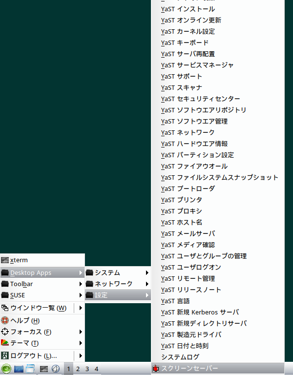Expand the フォーカス submenu arrow
The height and width of the screenshot is (375, 293).
(81, 332)
